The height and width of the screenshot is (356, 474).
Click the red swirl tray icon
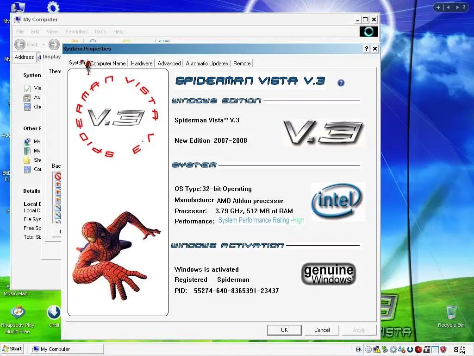coord(418,350)
